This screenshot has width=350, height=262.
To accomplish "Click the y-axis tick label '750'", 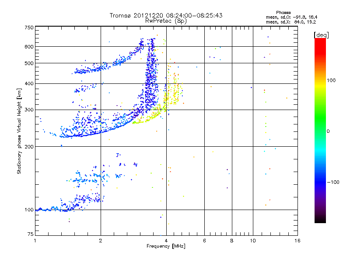I will [x=29, y=28].
